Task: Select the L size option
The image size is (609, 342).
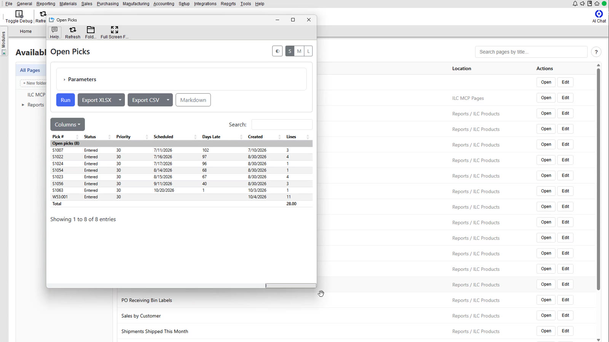Action: (x=308, y=51)
